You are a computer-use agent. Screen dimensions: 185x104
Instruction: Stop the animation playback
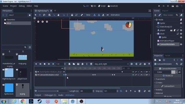tap(45, 64)
